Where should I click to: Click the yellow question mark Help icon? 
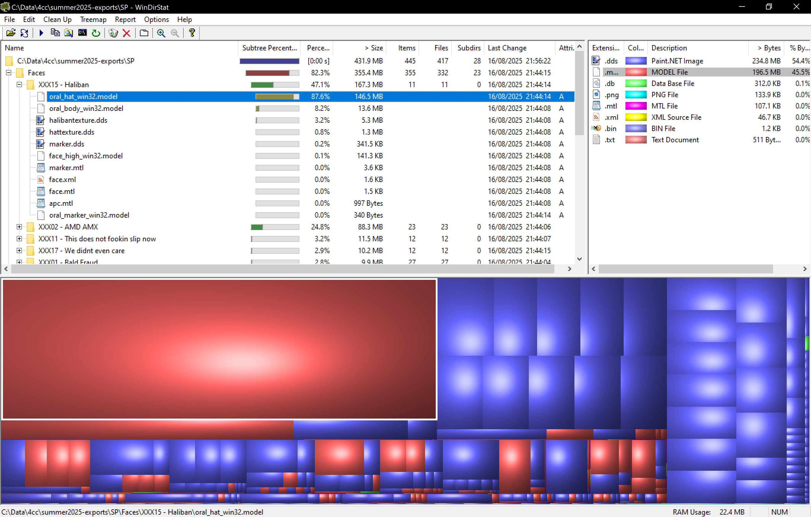(192, 33)
